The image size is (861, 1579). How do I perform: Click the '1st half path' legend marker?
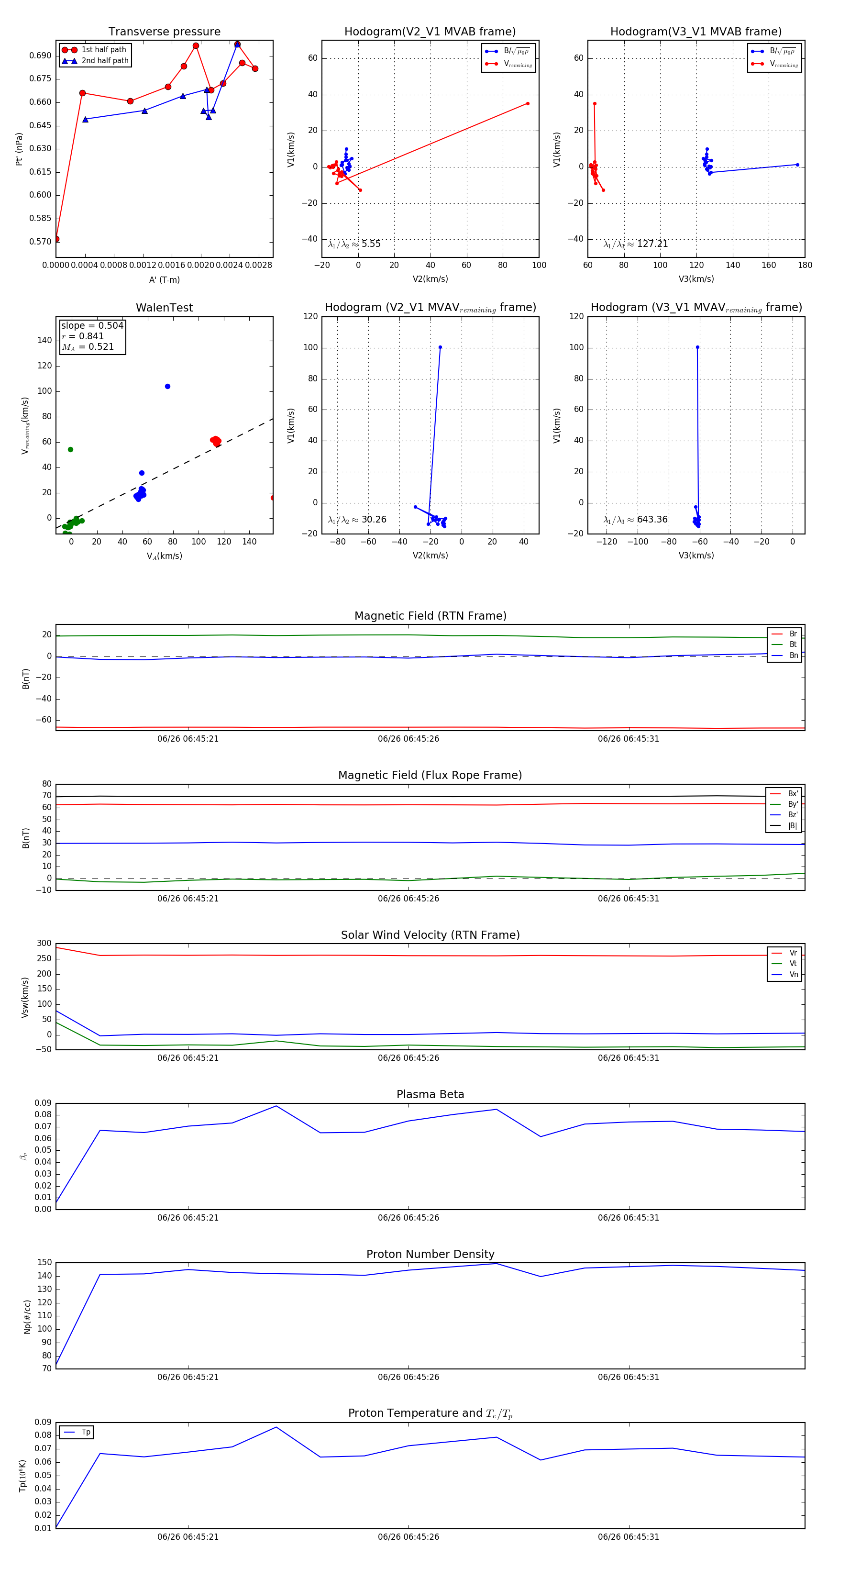[69, 50]
